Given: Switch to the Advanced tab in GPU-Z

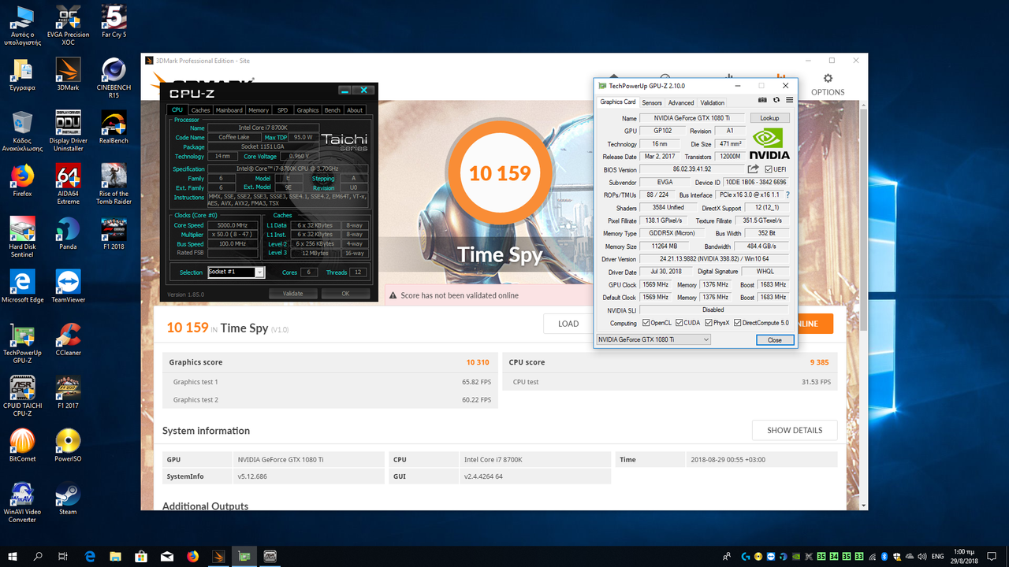Looking at the screenshot, I should point(681,102).
